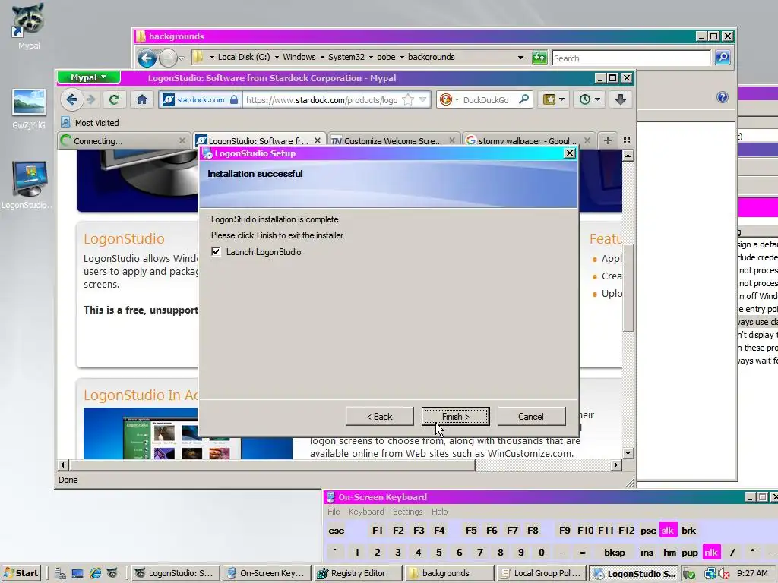
Task: Open the On-Screen Keyboard Help menu
Action: pyautogui.click(x=440, y=512)
